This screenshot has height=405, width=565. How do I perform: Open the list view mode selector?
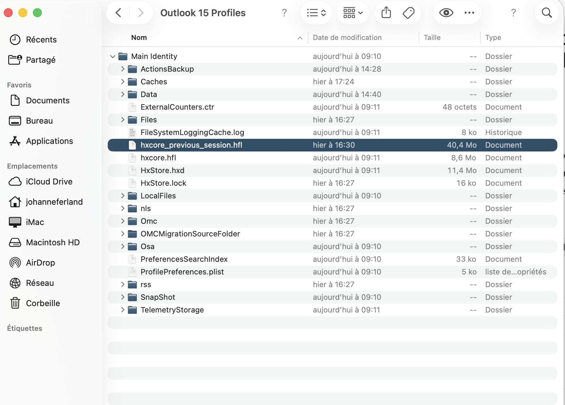(316, 13)
